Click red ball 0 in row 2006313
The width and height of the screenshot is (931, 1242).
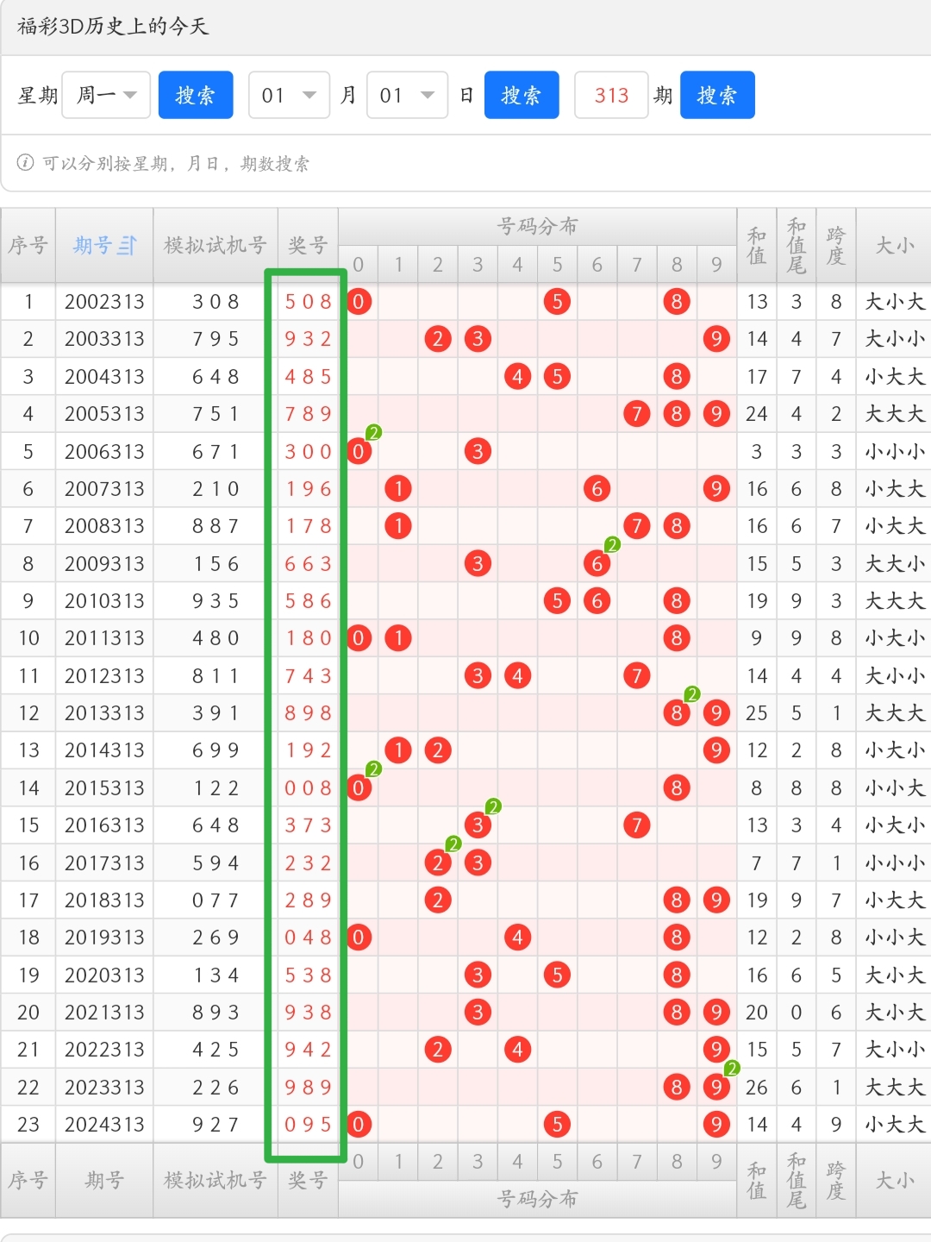click(359, 451)
